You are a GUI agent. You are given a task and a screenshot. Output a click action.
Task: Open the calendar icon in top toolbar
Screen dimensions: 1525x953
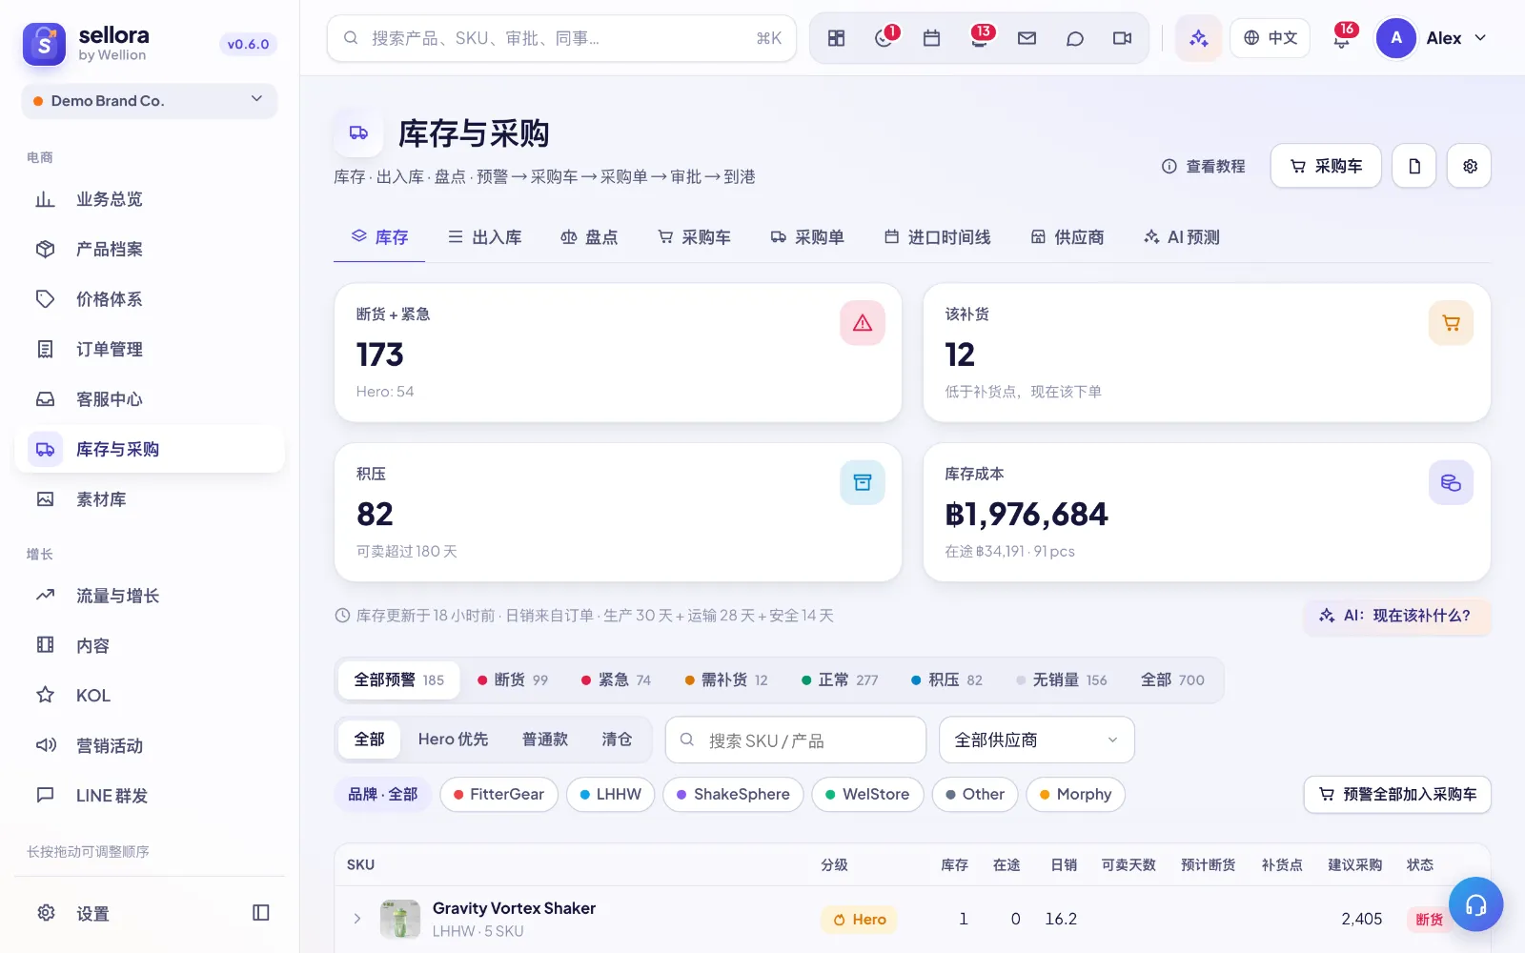tap(931, 38)
